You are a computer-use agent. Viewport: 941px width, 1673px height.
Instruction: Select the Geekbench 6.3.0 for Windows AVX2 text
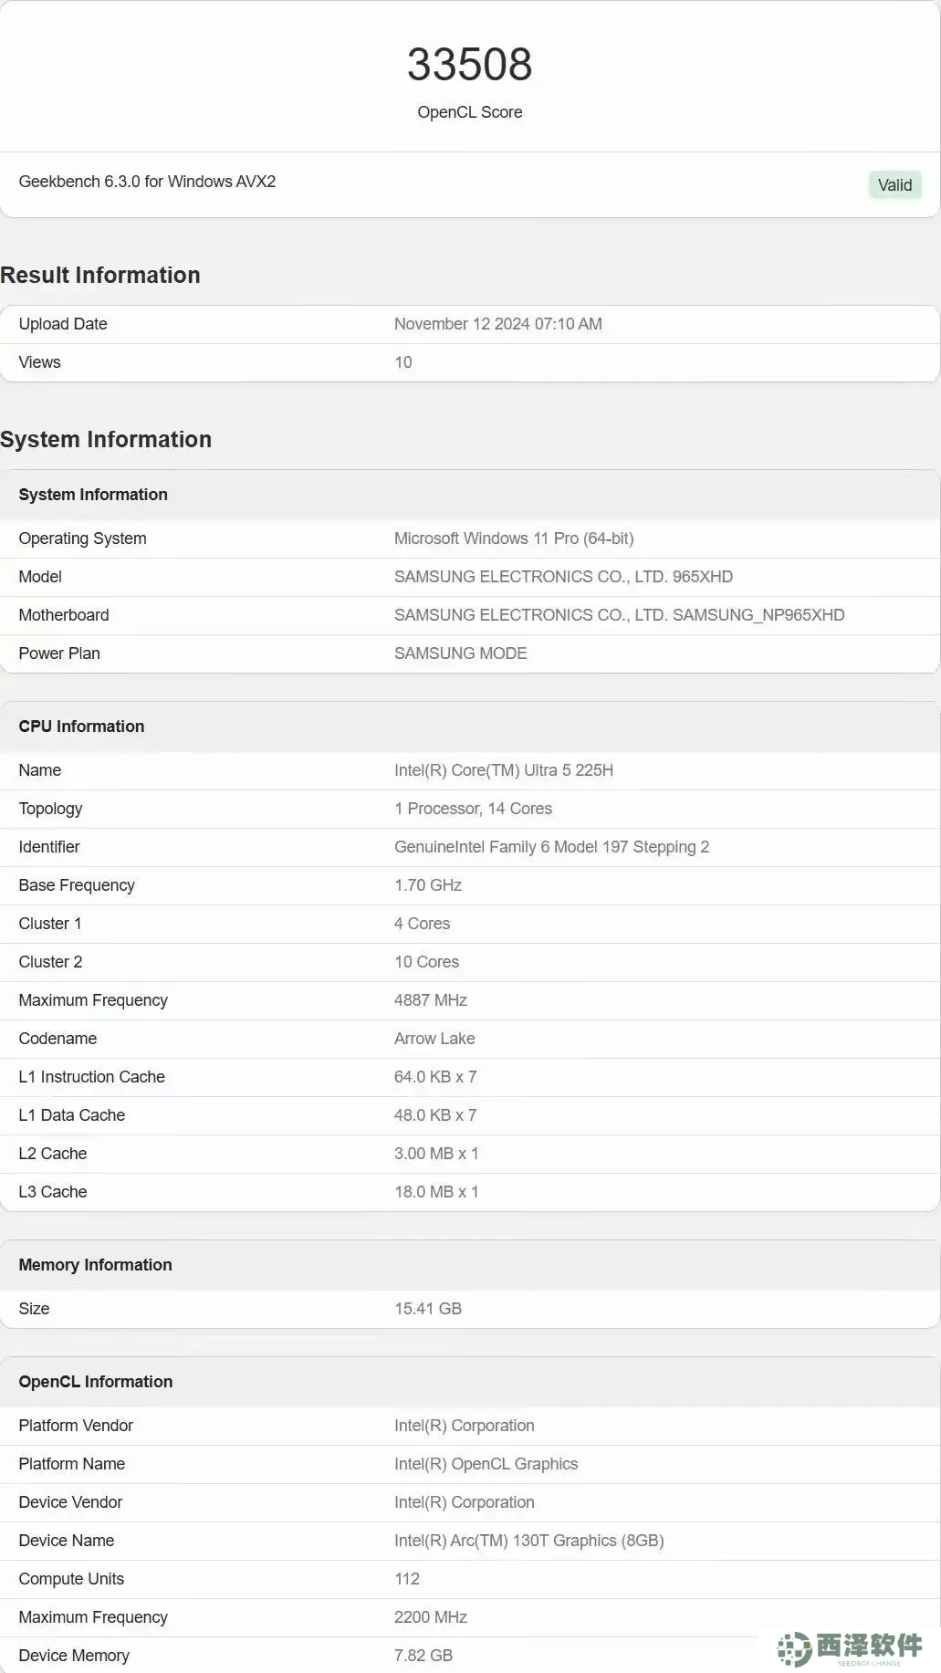(147, 182)
